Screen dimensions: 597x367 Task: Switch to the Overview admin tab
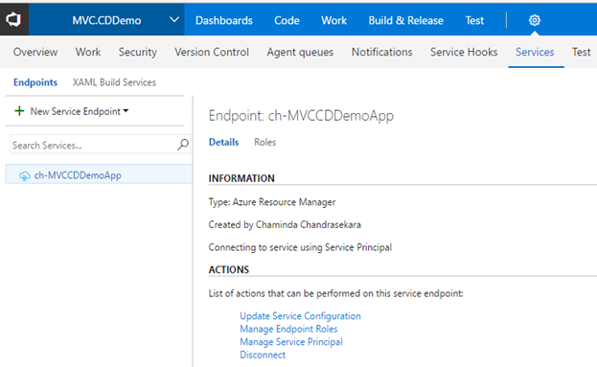click(35, 52)
